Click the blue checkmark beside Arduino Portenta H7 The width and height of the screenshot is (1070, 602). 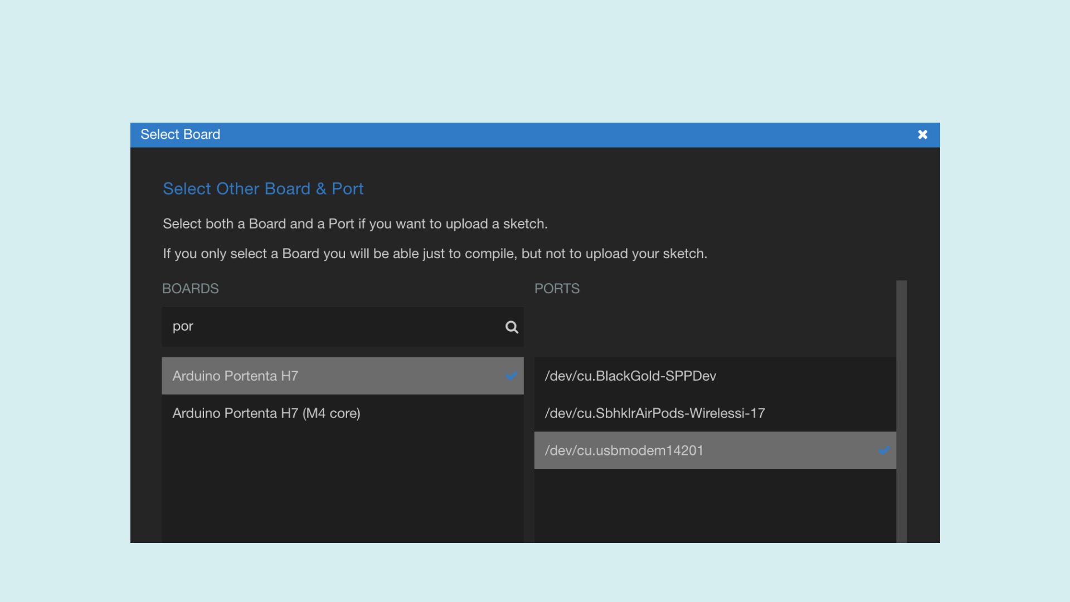point(511,376)
